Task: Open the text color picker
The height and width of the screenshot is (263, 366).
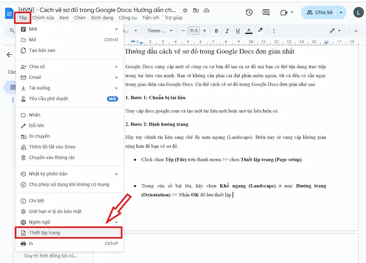Action: point(249,31)
